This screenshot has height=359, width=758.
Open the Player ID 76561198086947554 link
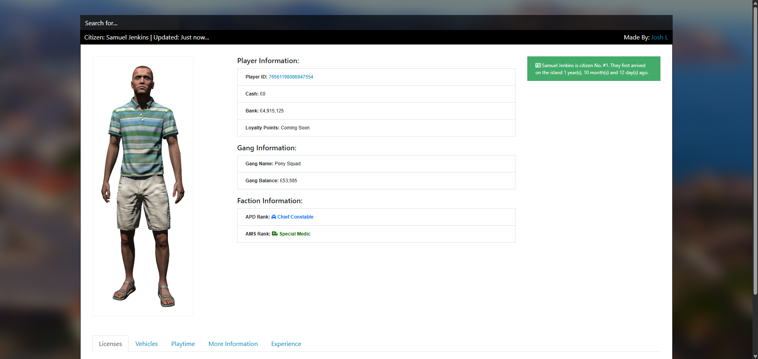pyautogui.click(x=291, y=77)
